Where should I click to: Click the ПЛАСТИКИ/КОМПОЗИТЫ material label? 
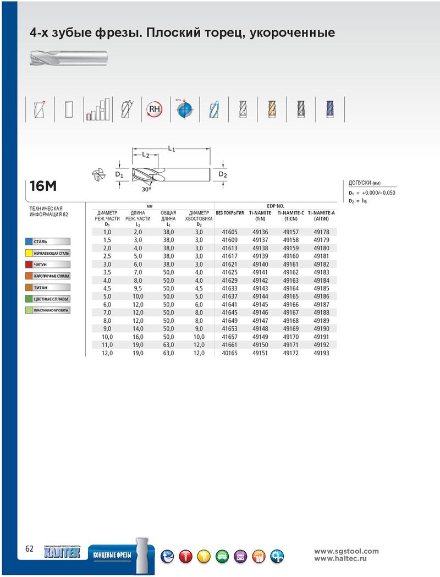pos(51,311)
